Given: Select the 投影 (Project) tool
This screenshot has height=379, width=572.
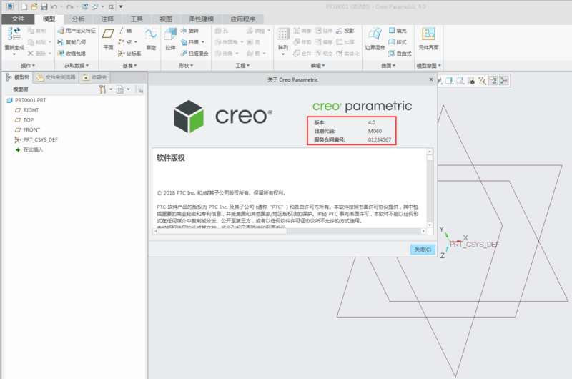Looking at the screenshot, I should click(345, 31).
